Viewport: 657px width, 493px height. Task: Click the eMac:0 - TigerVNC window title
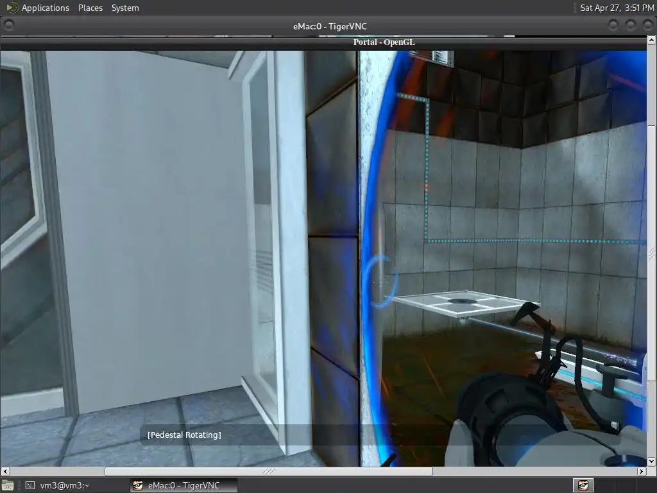330,26
